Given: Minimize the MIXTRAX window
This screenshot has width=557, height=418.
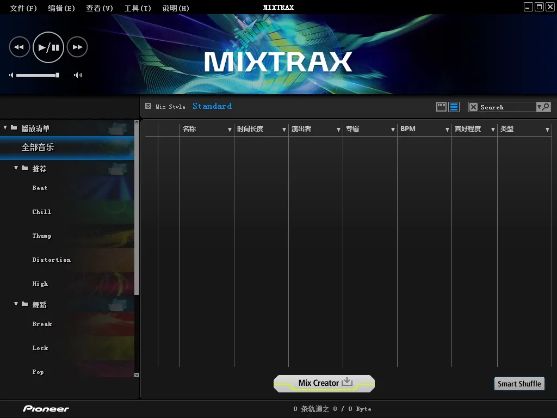Looking at the screenshot, I should tap(528, 7).
